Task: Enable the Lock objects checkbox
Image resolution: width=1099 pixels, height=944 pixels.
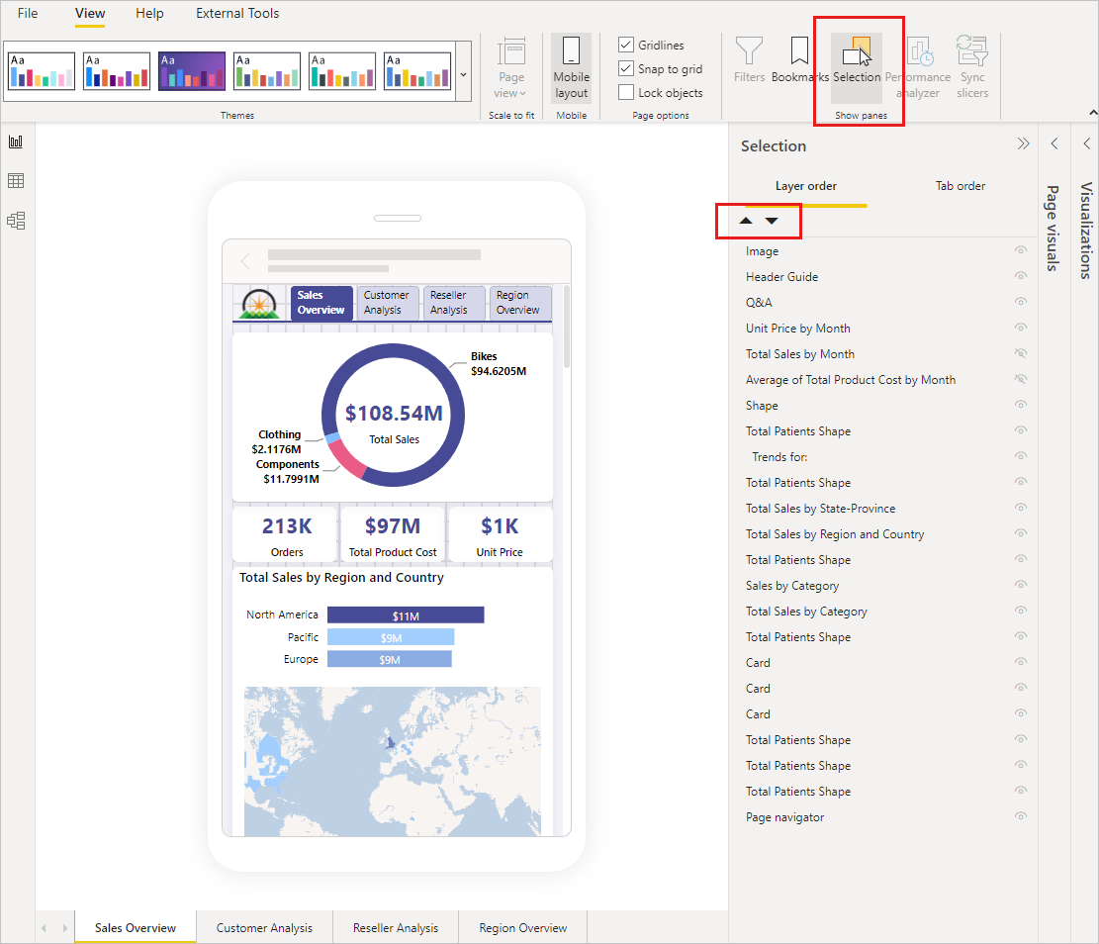Action: click(625, 92)
